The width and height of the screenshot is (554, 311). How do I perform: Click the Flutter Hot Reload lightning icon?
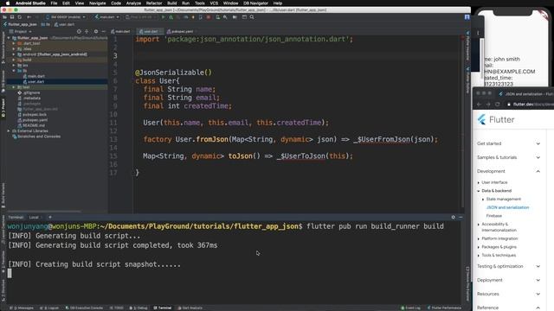pyautogui.click(x=193, y=17)
